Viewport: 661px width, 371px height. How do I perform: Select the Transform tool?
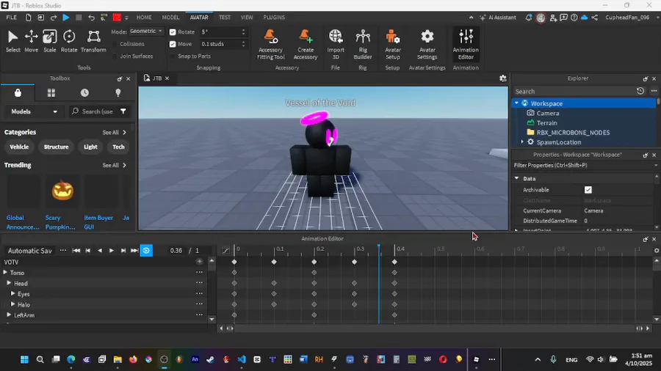[93, 41]
